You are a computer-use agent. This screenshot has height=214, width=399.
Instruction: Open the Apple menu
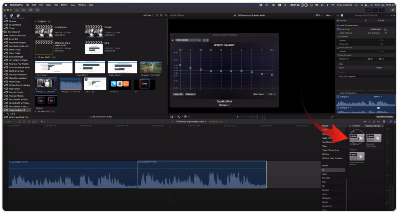click(x=5, y=5)
